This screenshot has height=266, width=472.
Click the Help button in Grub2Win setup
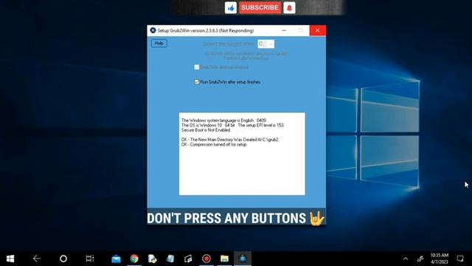coord(159,44)
